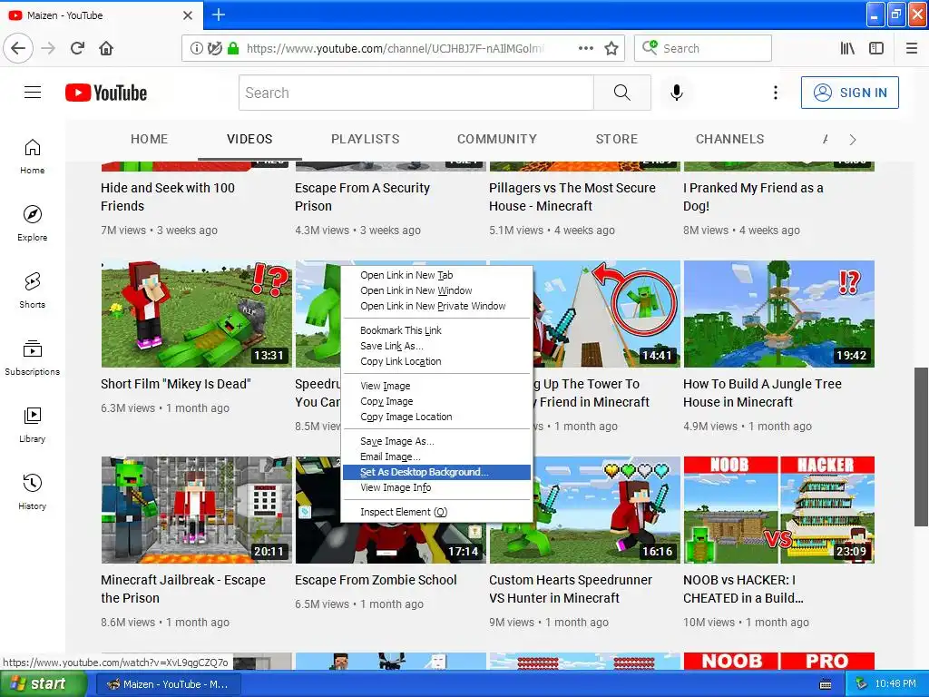Choose Open Link in New Private Window
The height and width of the screenshot is (697, 929).
click(436, 306)
